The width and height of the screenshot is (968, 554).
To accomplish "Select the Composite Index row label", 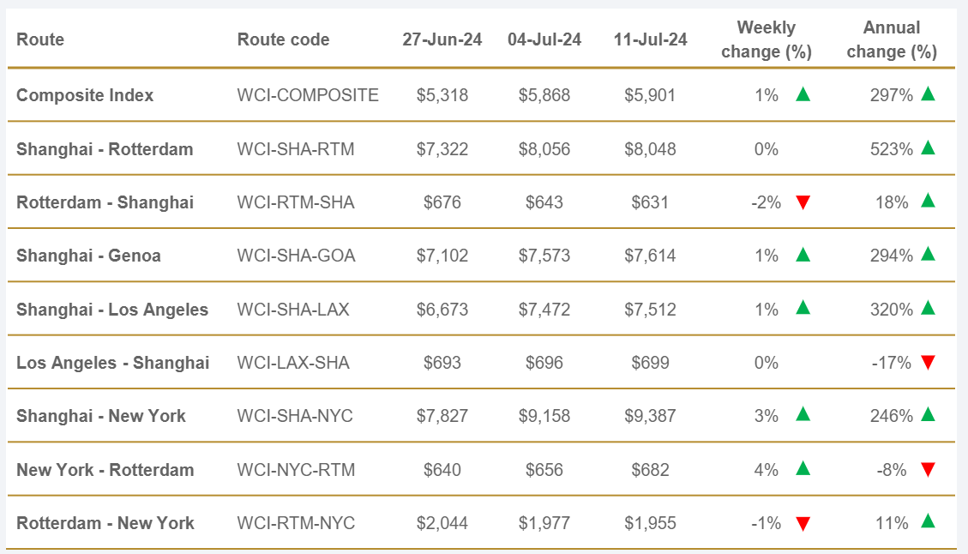I will (85, 95).
